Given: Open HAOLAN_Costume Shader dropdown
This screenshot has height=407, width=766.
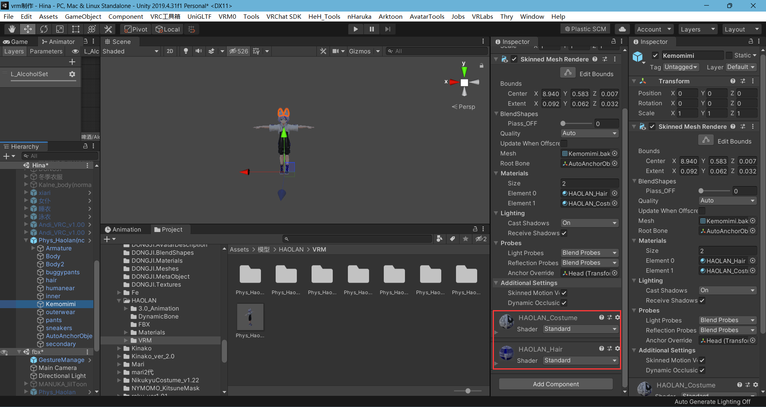Looking at the screenshot, I should pyautogui.click(x=580, y=329).
